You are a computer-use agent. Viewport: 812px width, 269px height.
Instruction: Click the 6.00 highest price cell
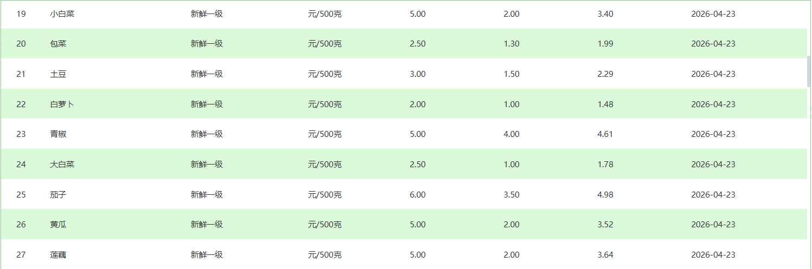point(418,195)
